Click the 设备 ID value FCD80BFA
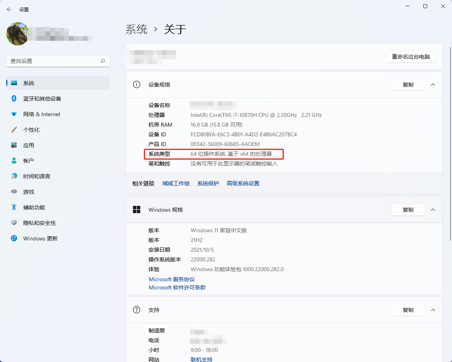The image size is (452, 362). point(243,134)
